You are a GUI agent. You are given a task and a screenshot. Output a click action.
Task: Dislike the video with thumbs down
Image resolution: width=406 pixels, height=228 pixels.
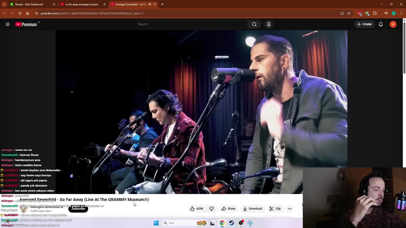point(212,209)
